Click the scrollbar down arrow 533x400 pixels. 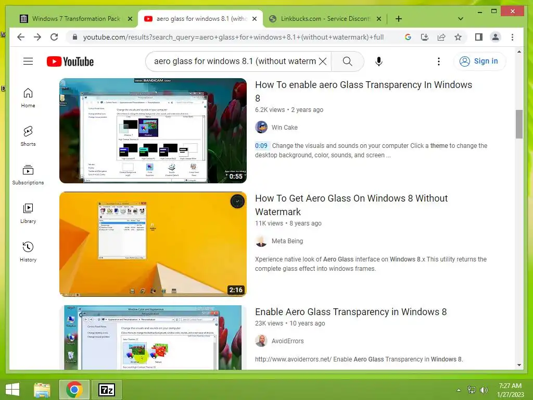tap(519, 365)
